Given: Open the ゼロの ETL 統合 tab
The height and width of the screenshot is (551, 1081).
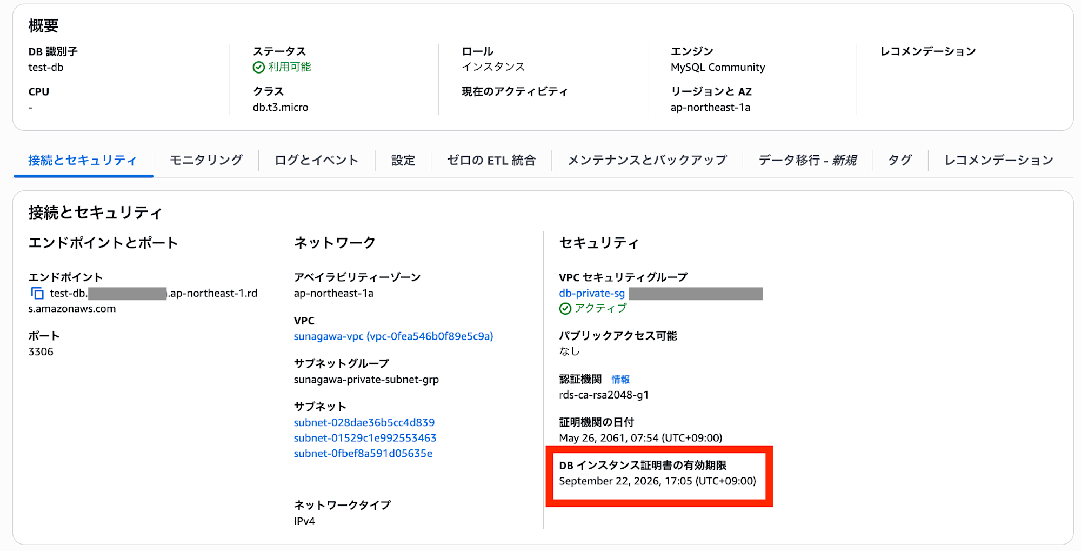Looking at the screenshot, I should click(x=491, y=161).
